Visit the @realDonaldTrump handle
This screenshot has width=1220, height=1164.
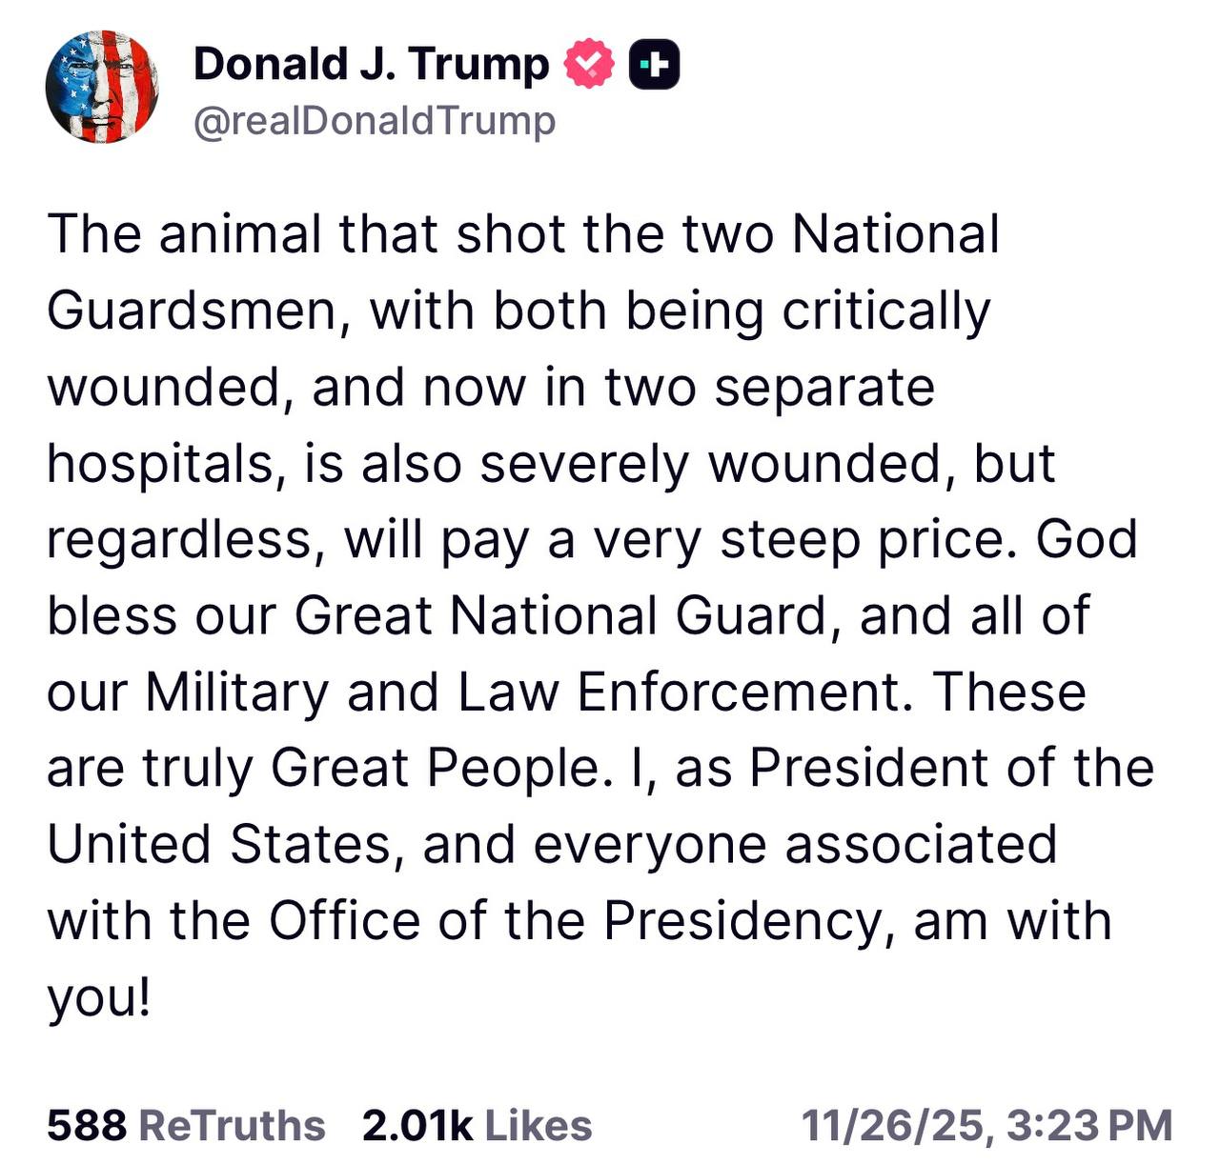375,122
